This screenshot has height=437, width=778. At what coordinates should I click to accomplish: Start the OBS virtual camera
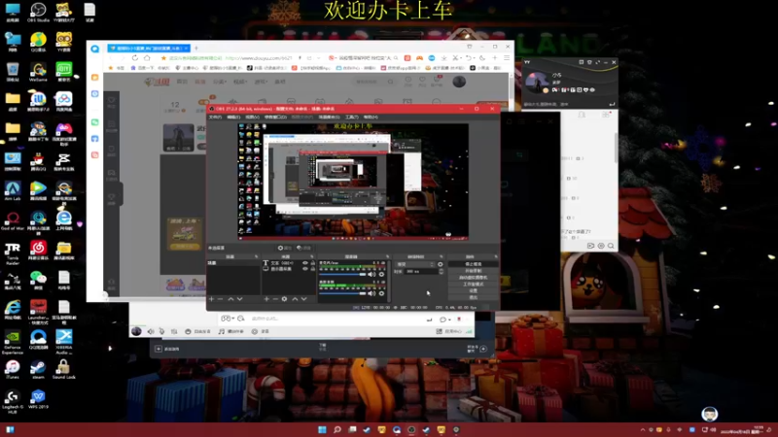point(473,278)
